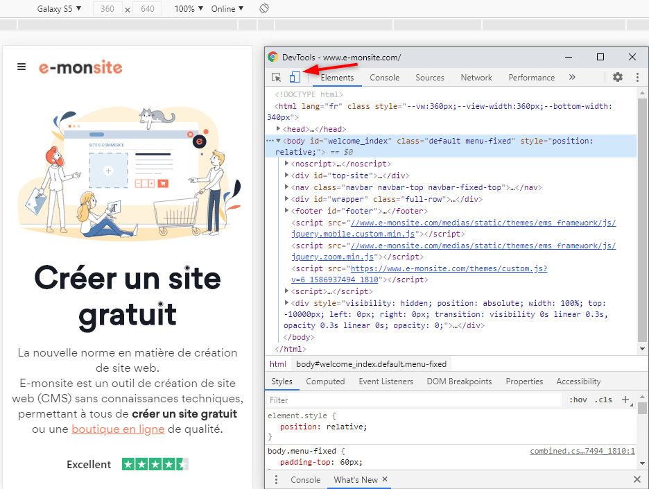Click the Elements panel vertical scrollbar
This screenshot has height=489, width=649.
point(642,219)
